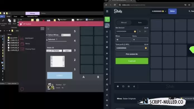Open the New item dropdown in Explorer

pyautogui.click(x=63, y=20)
